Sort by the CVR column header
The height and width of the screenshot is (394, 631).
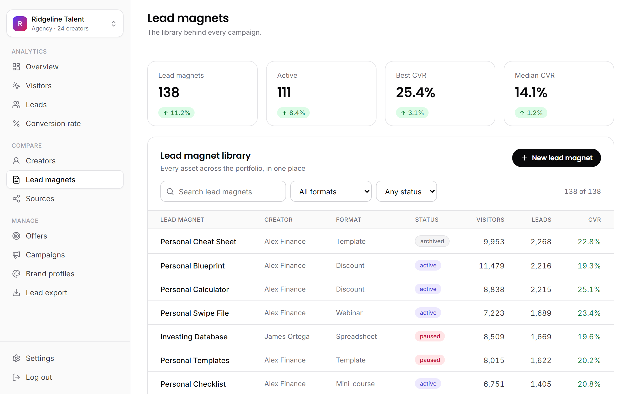click(594, 220)
